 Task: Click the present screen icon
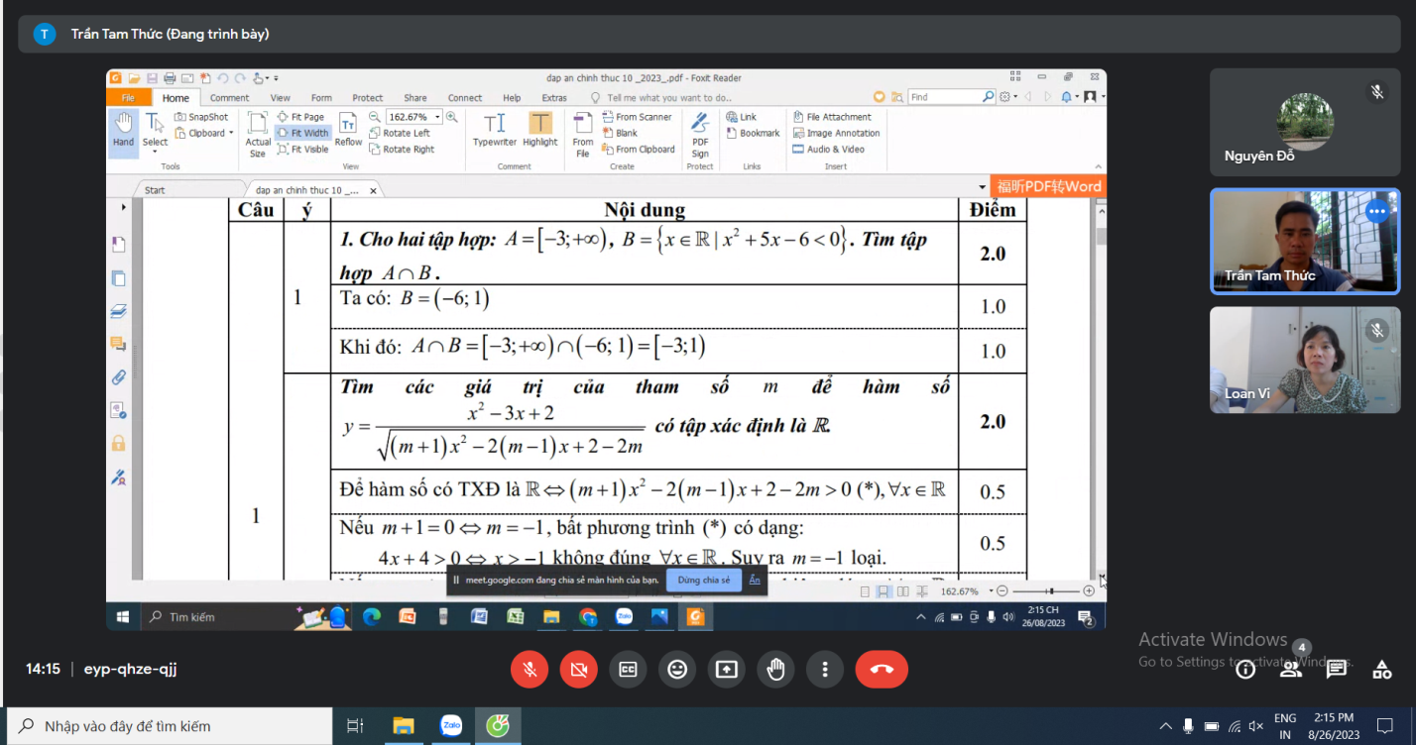tap(726, 670)
